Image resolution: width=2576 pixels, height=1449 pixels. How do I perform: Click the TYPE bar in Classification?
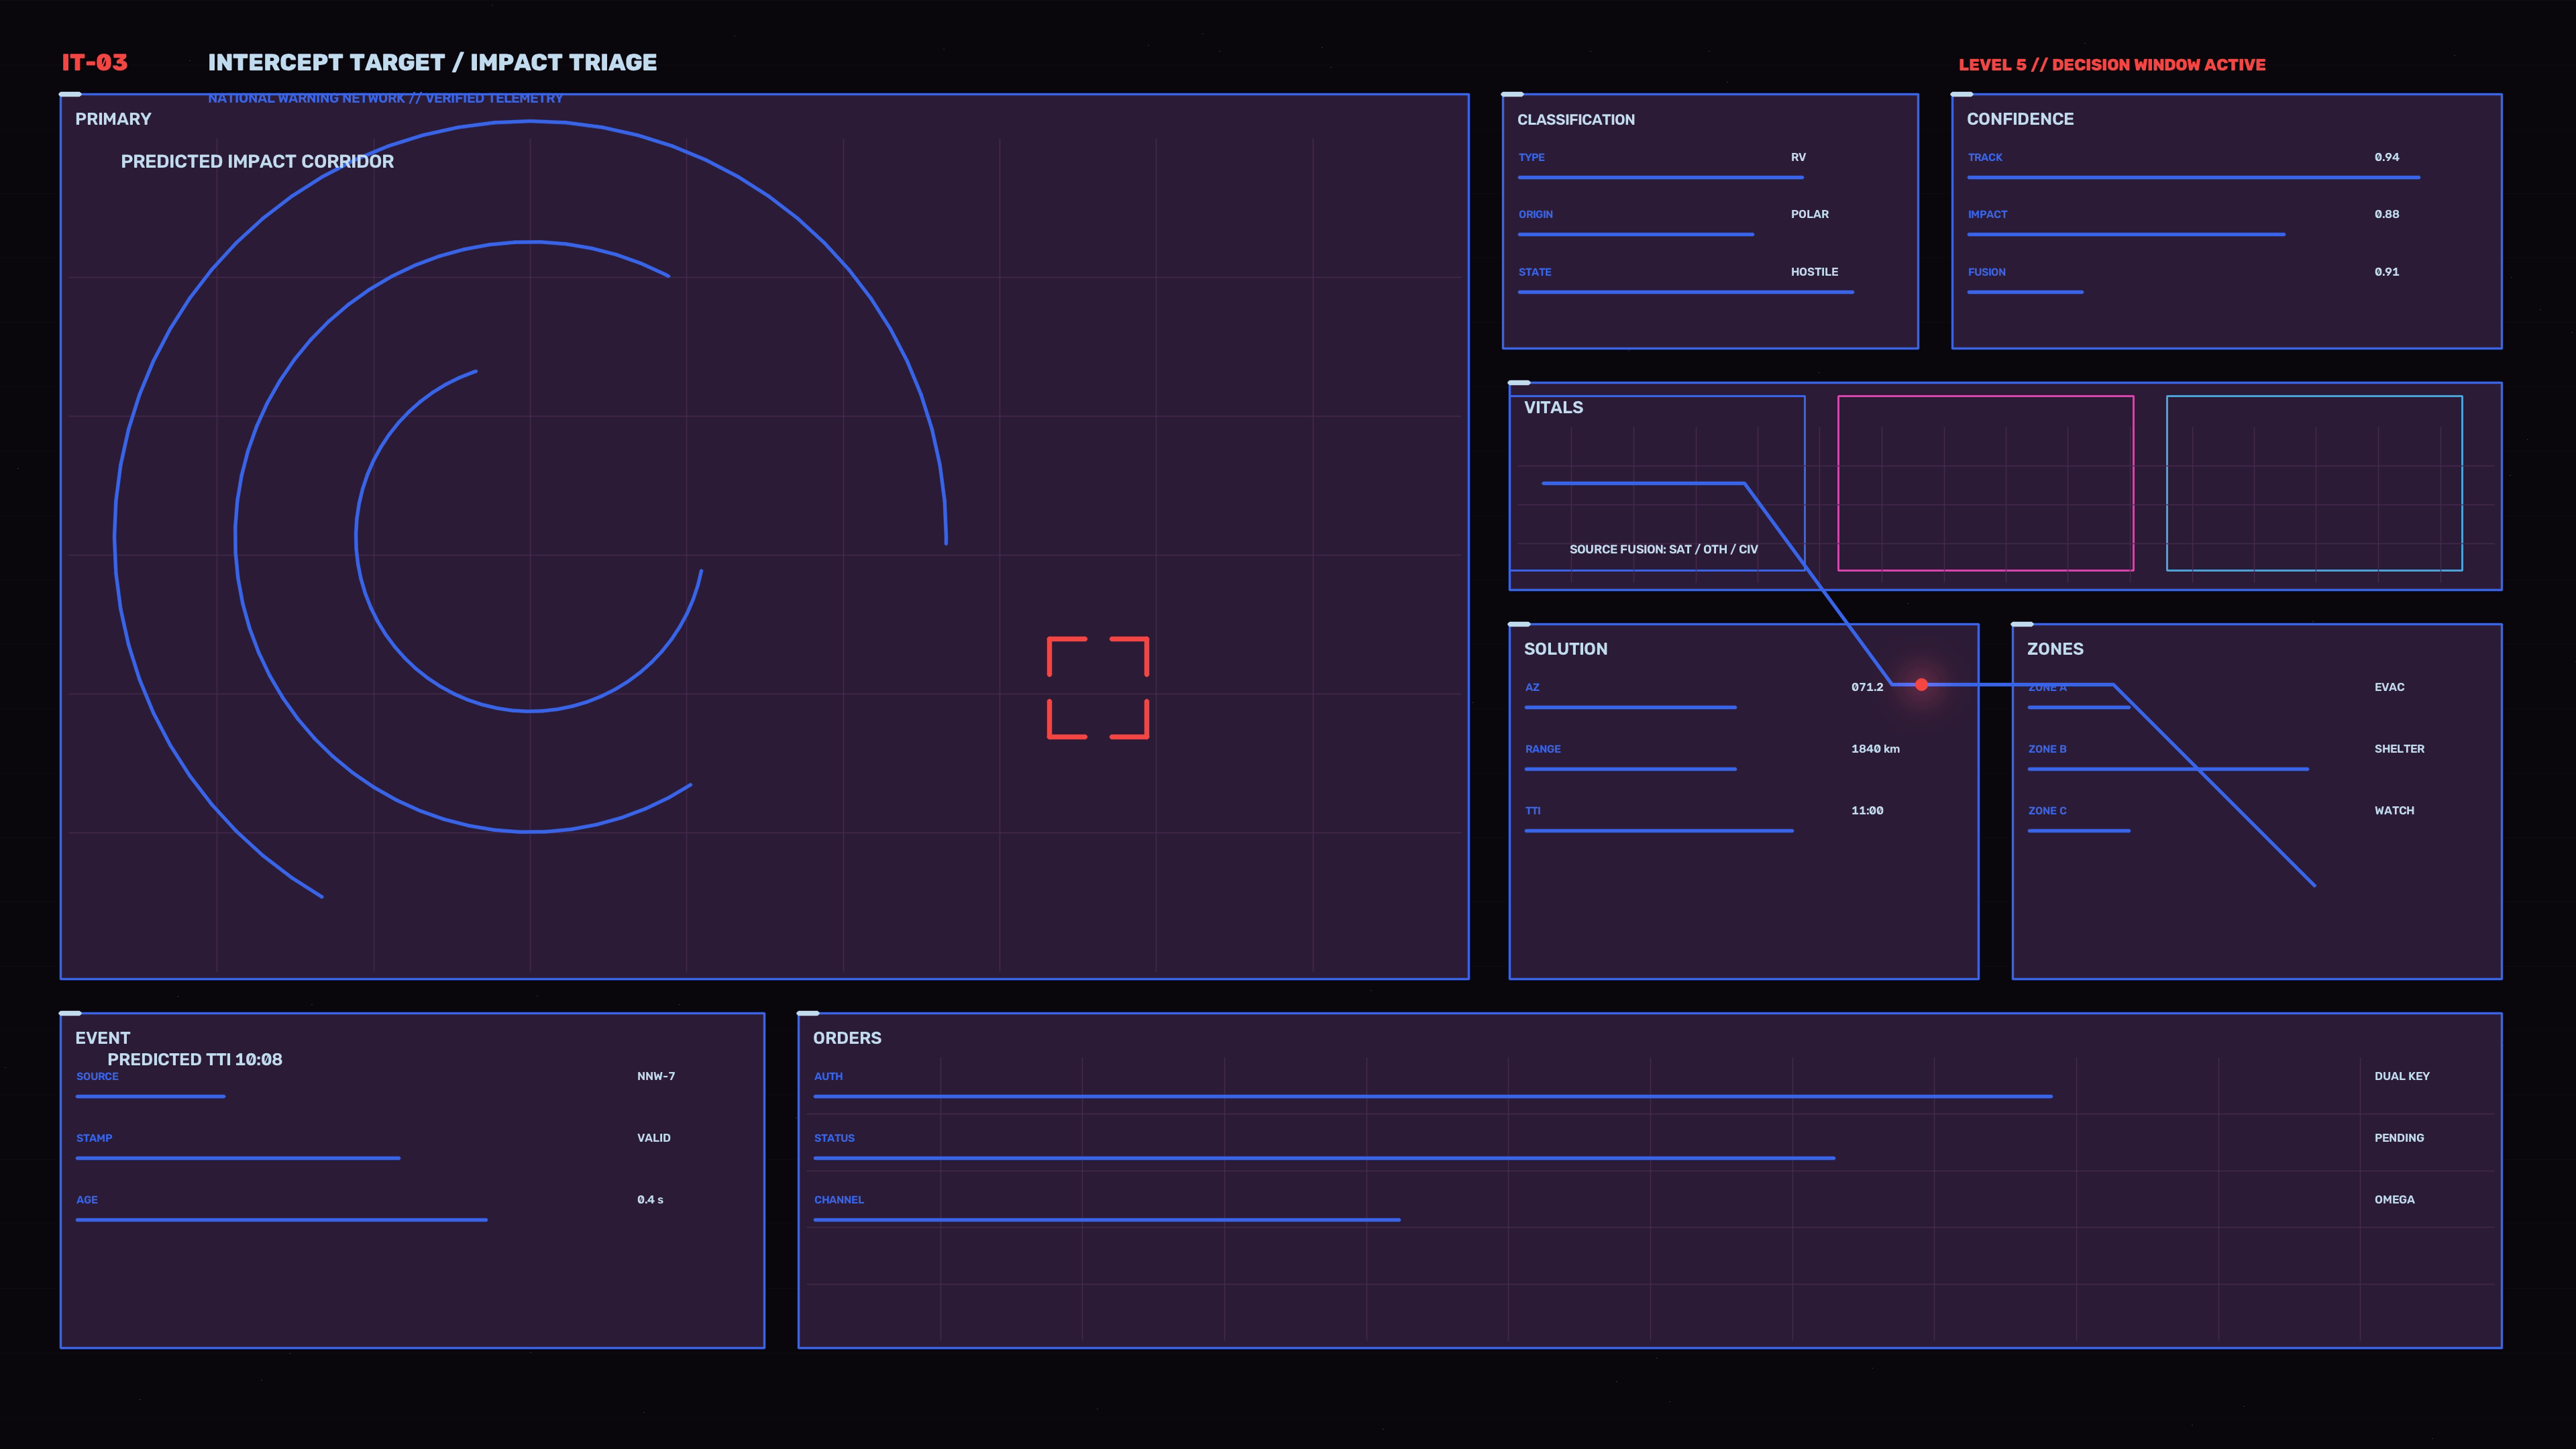tap(1660, 177)
